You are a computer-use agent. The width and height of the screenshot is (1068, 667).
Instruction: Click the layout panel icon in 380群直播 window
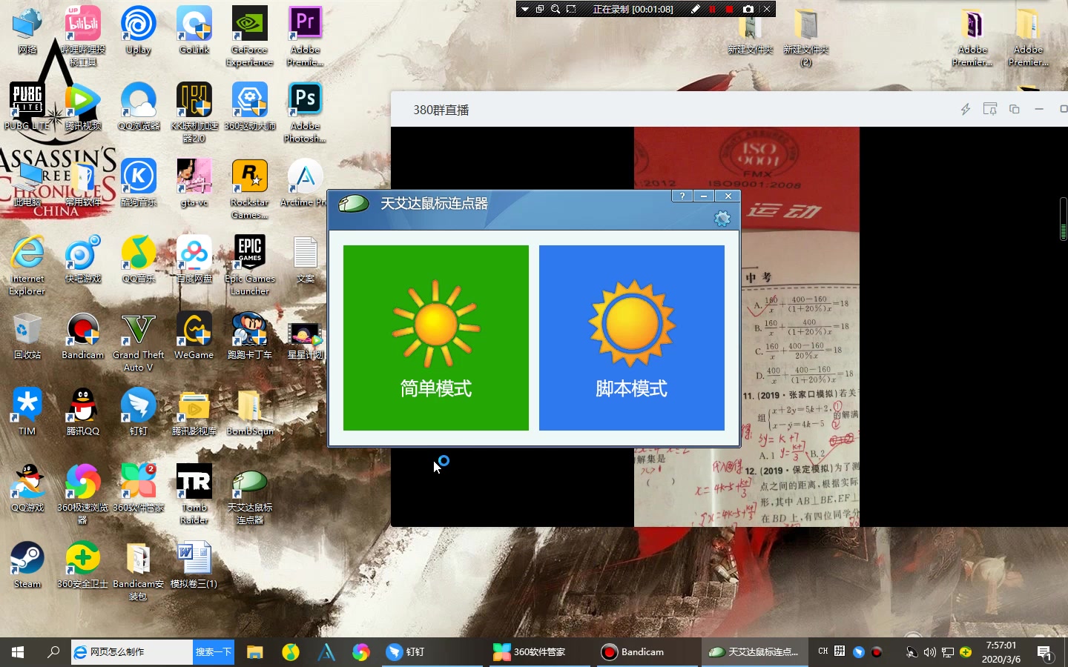(990, 109)
